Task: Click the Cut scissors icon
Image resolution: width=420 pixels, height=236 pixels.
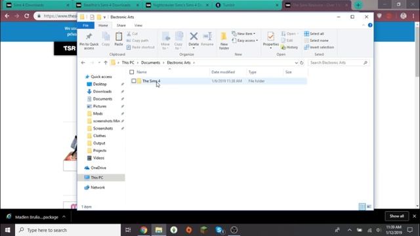Action: coord(129,33)
